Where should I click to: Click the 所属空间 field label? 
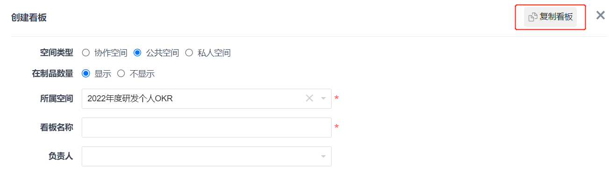[x=57, y=98]
